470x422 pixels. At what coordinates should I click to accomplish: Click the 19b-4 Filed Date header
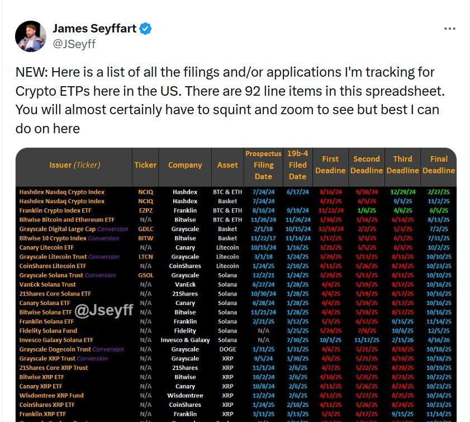(297, 165)
